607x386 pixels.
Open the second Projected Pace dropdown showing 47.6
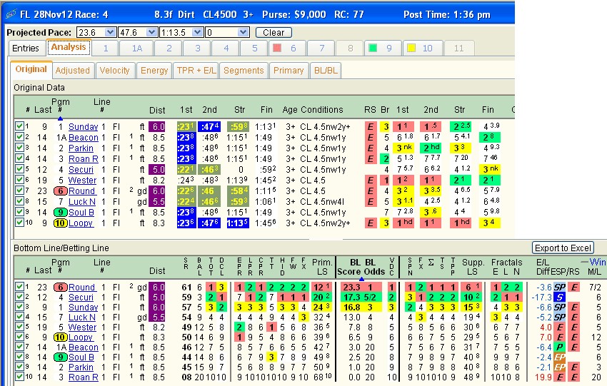(x=151, y=33)
